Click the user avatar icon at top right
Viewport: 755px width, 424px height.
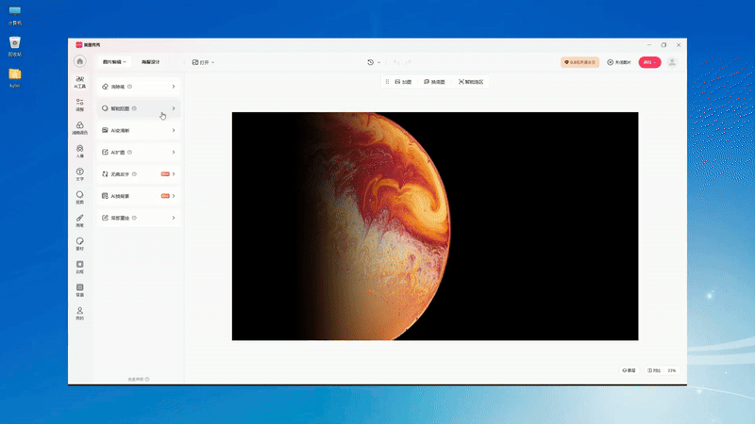(x=672, y=62)
